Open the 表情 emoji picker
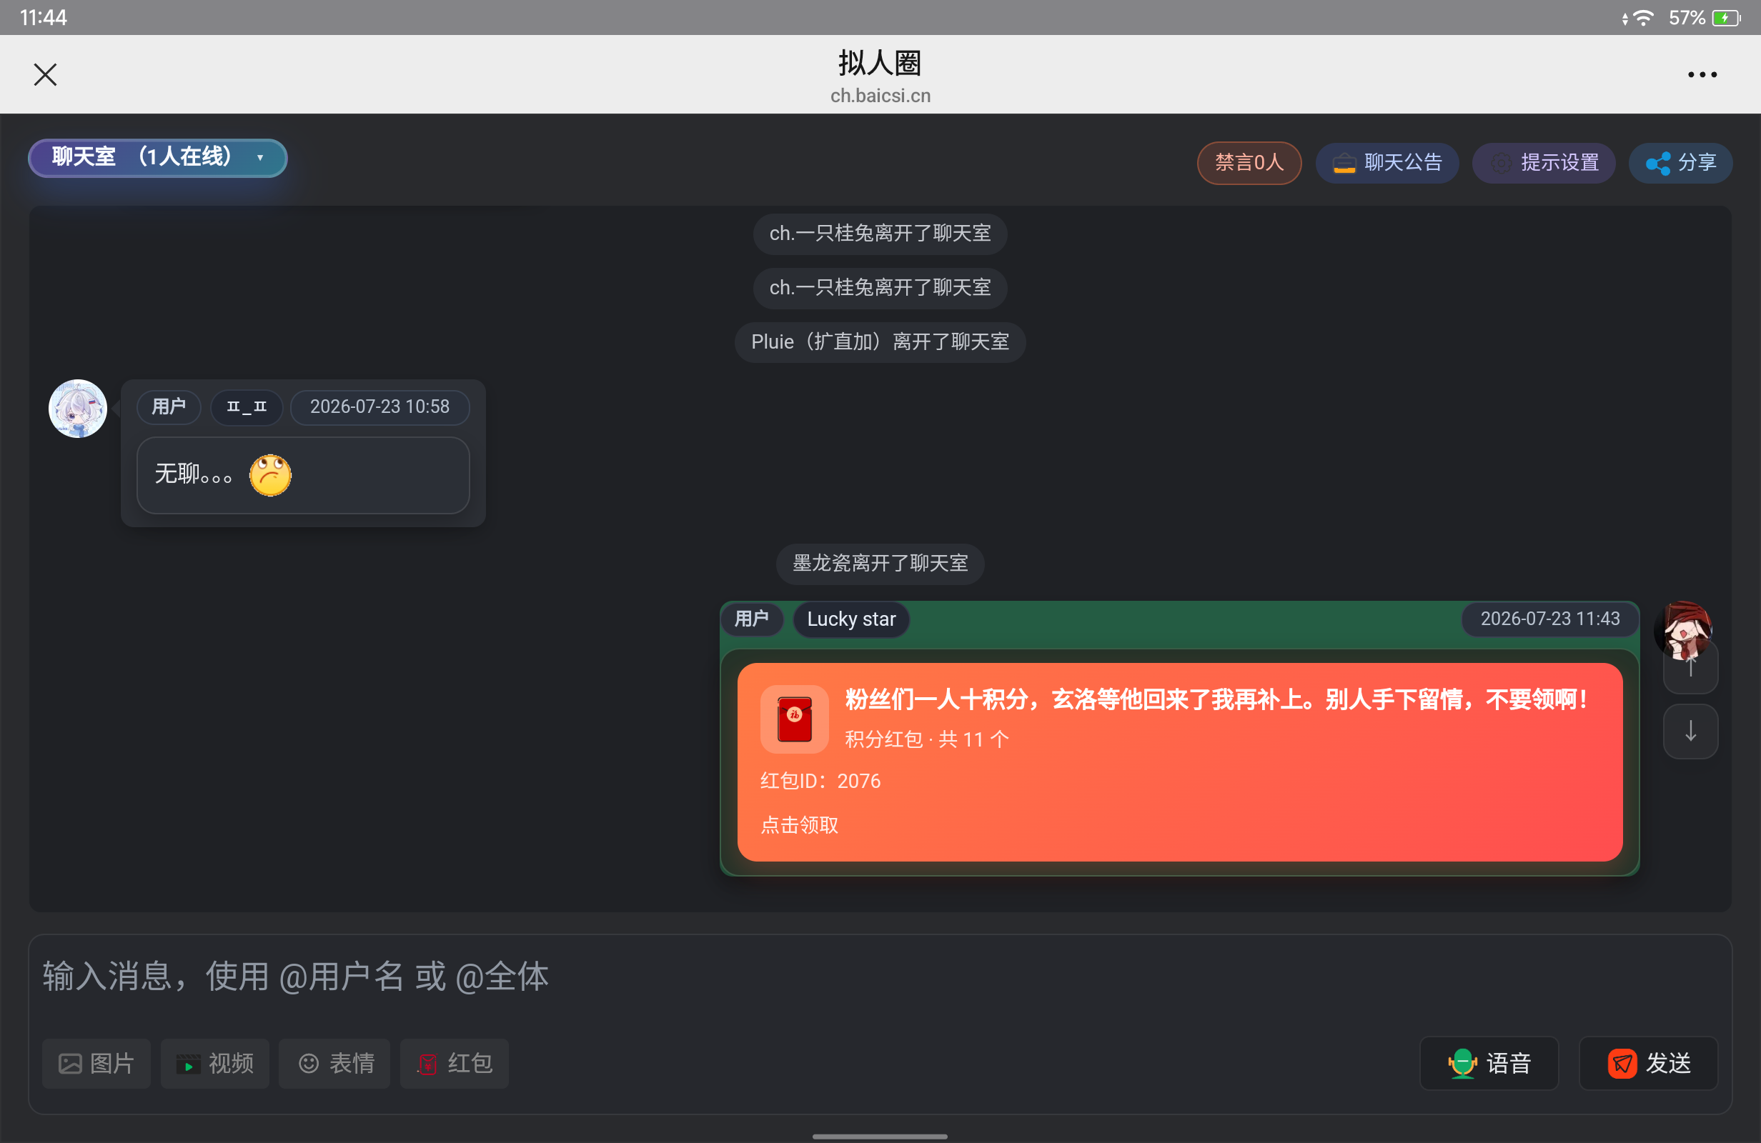Screen dimensions: 1761x1143 334,1063
